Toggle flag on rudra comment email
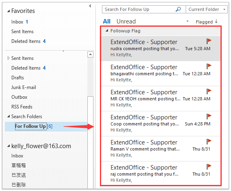The width and height of the screenshot is (231, 191). 209,41
